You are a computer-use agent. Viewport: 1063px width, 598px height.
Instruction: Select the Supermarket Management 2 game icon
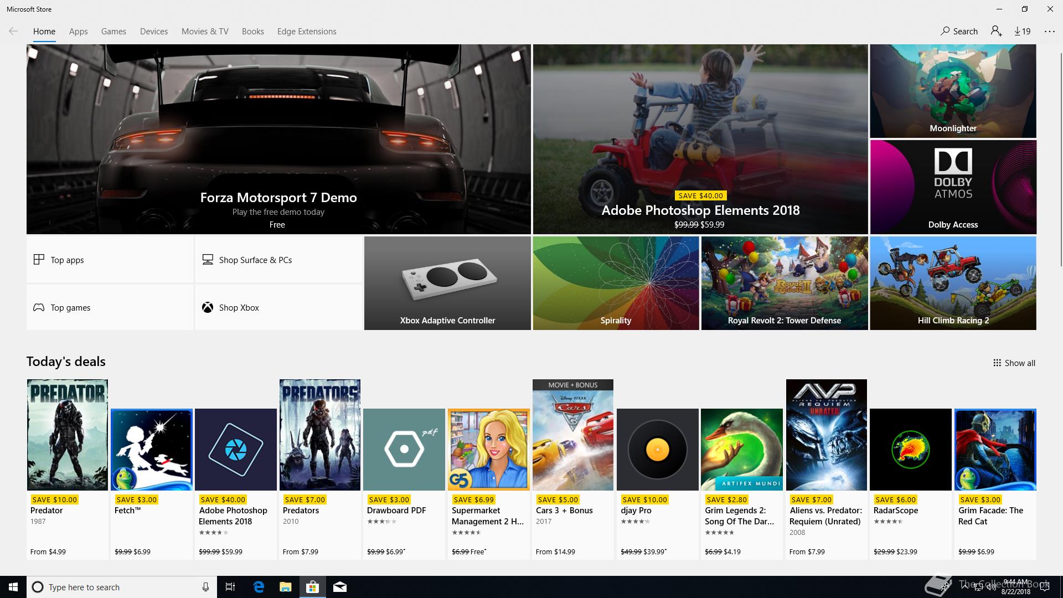click(x=489, y=450)
